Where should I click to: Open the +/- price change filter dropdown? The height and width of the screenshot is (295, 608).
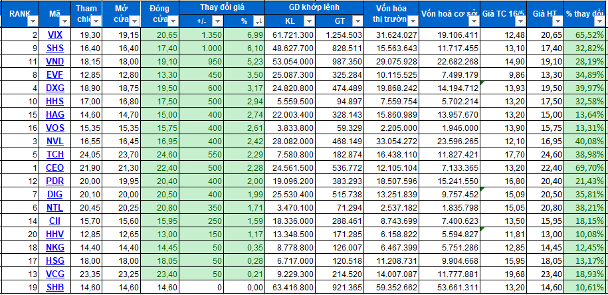[217, 21]
